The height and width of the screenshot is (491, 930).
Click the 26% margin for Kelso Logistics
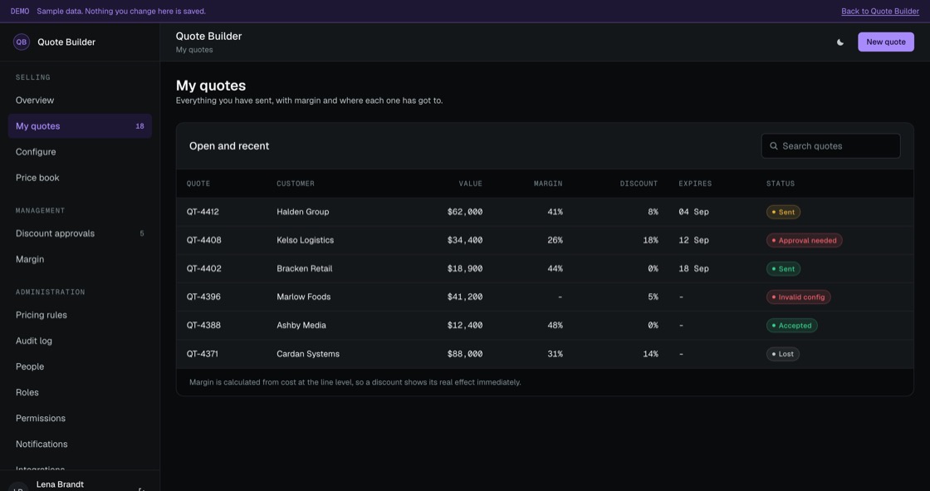click(x=556, y=240)
